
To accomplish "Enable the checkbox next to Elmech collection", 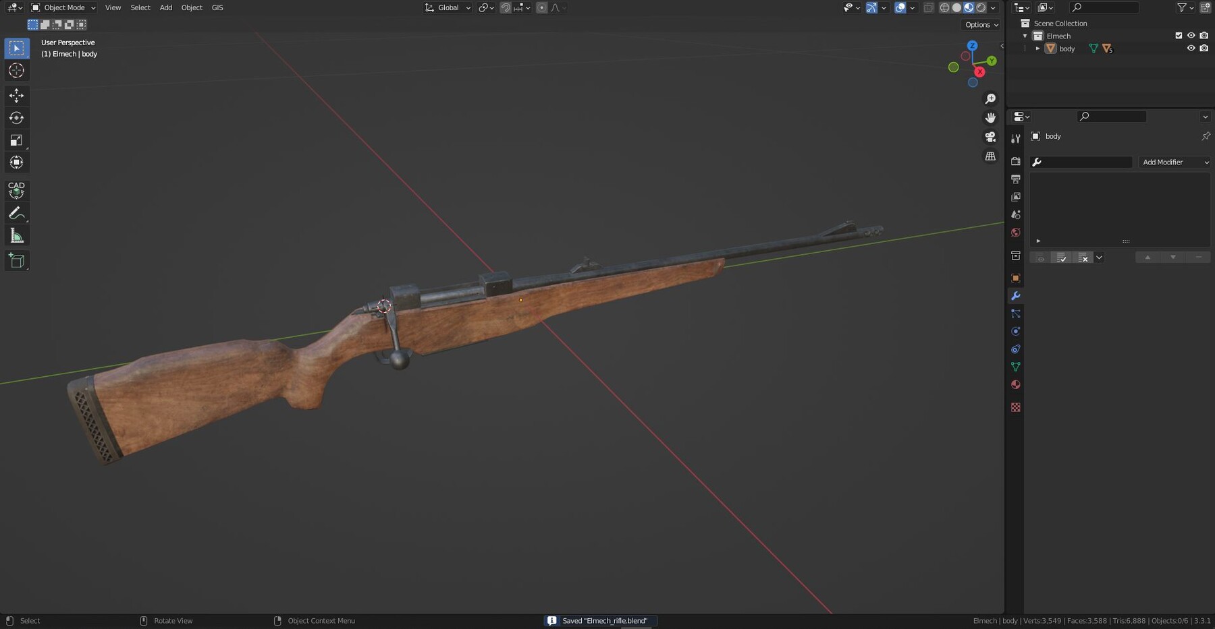I will click(x=1179, y=36).
